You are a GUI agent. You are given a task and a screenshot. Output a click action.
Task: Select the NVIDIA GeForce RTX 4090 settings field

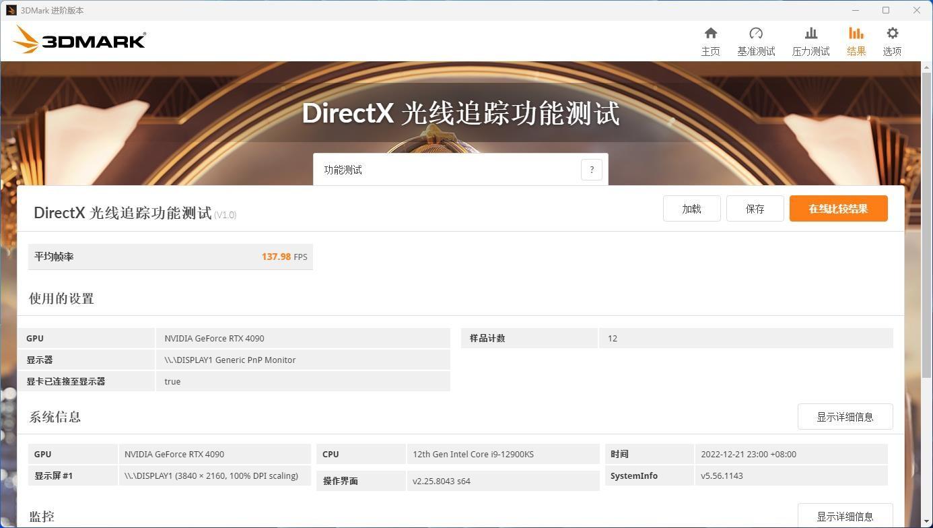303,338
